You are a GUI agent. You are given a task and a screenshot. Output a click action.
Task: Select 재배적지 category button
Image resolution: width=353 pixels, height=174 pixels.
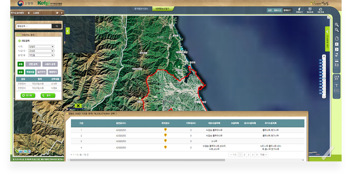[x=53, y=72]
